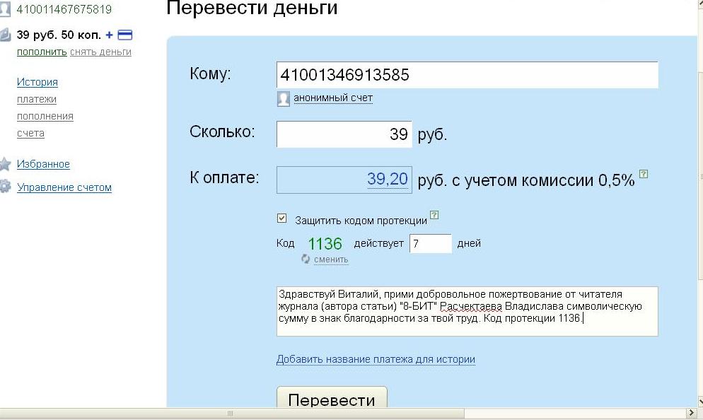Uncheck Защитить кодом протекции checkbox

(281, 218)
